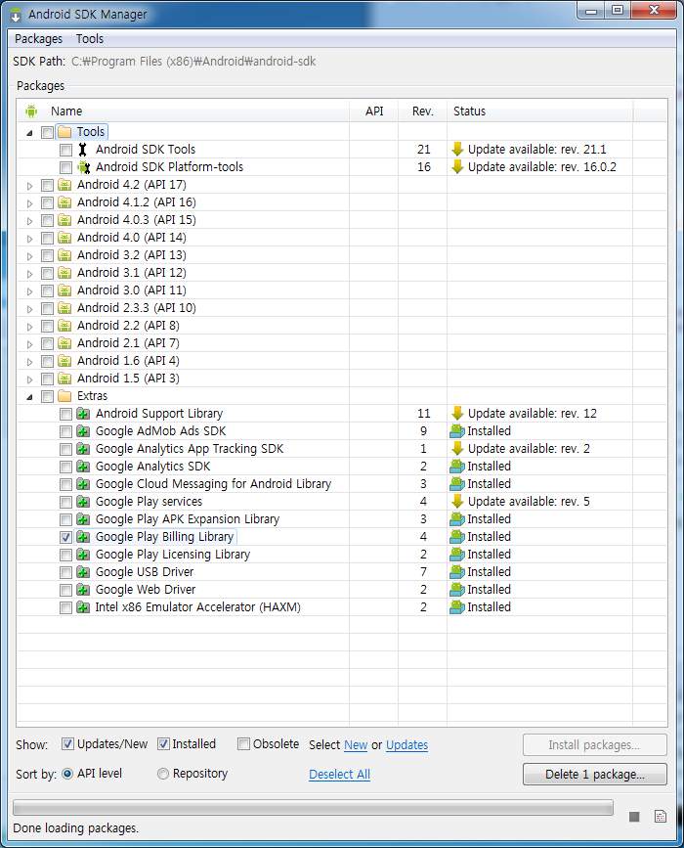Viewport: 684px width, 848px height.
Task: Collapse the Tools tree section
Action: [29, 132]
